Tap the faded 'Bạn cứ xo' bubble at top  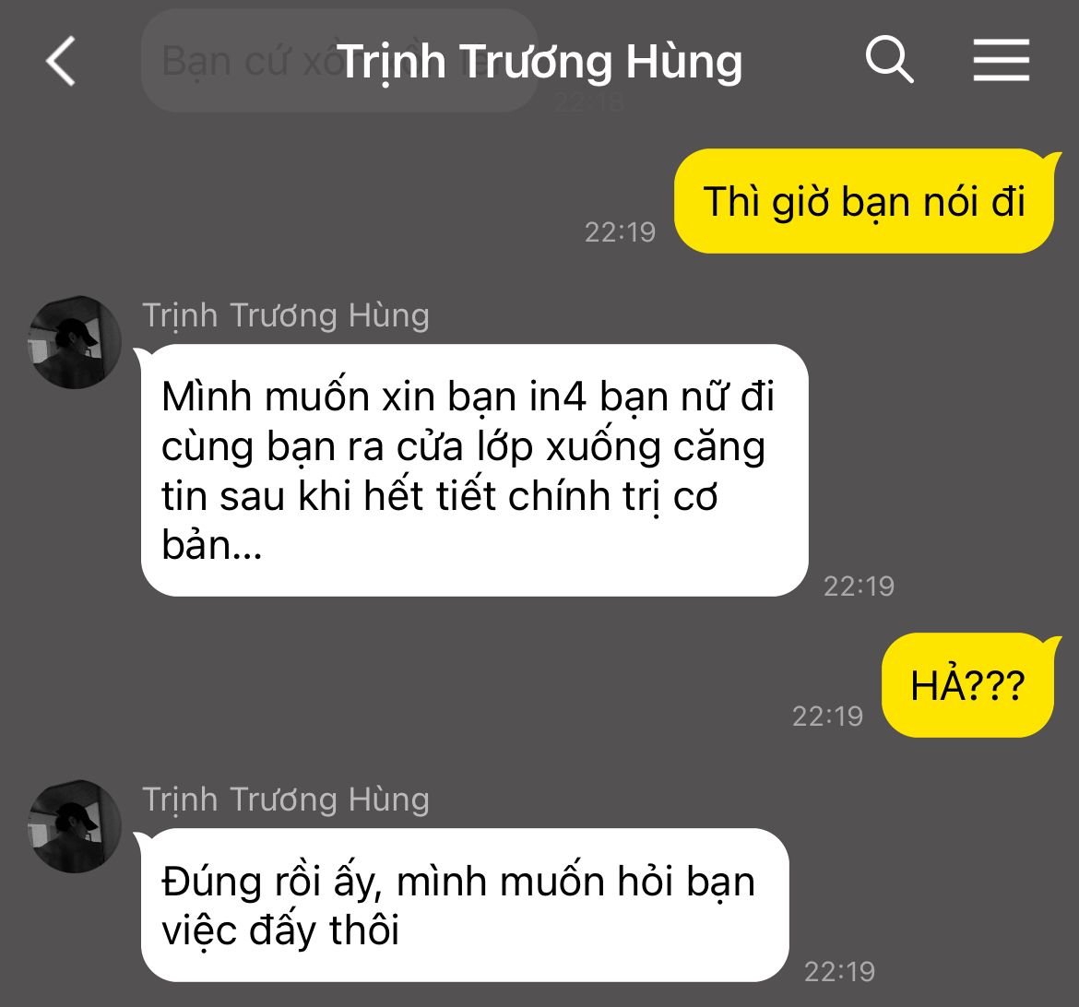[x=338, y=61]
